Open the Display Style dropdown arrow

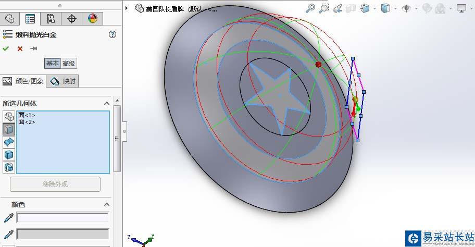click(x=396, y=8)
